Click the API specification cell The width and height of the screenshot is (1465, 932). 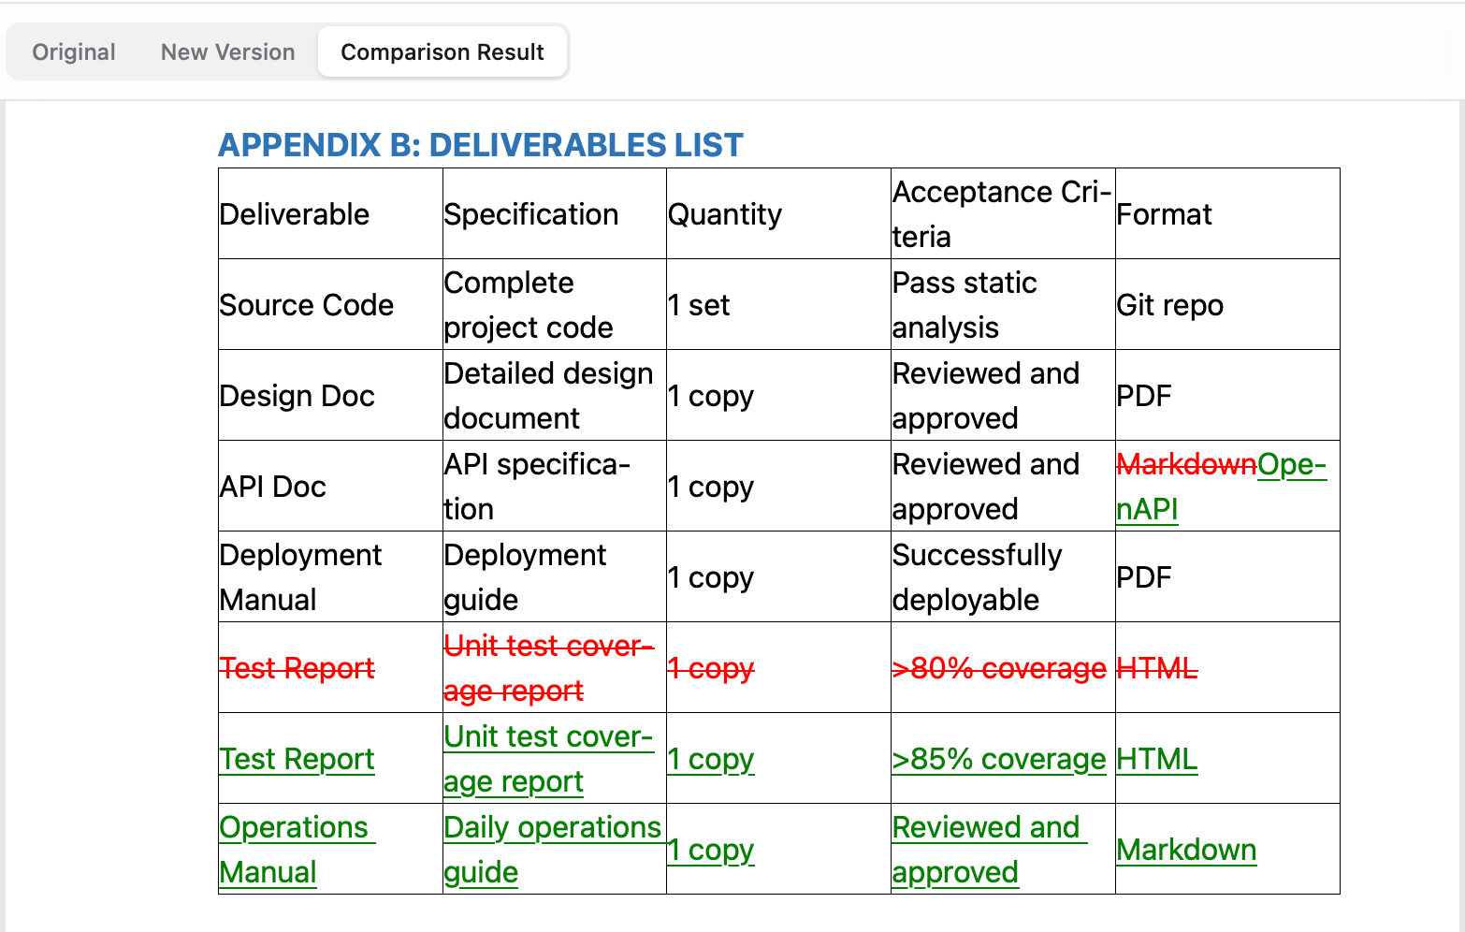(555, 487)
